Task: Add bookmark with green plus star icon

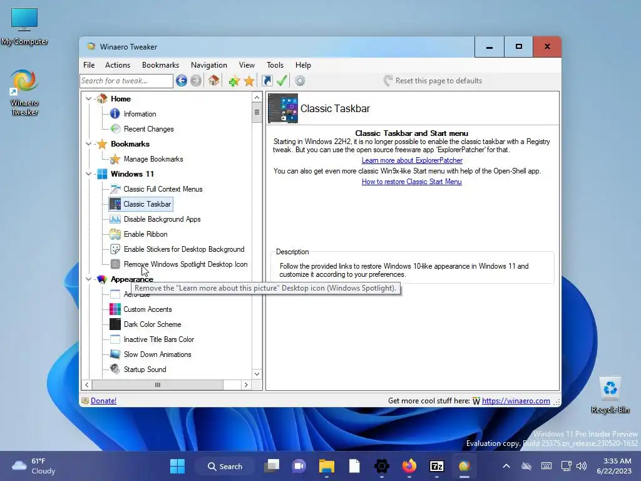Action: [234, 81]
